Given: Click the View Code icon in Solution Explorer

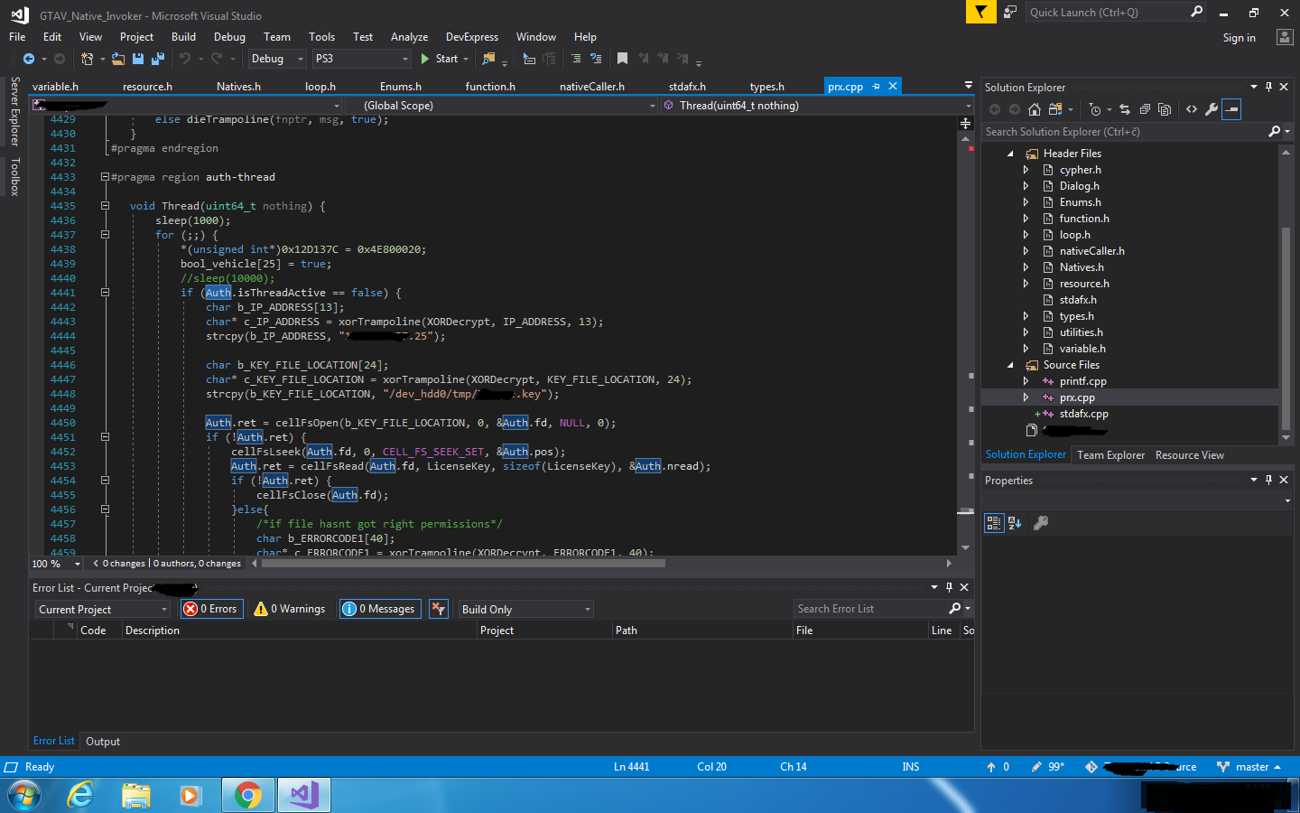Looking at the screenshot, I should click(1192, 109).
